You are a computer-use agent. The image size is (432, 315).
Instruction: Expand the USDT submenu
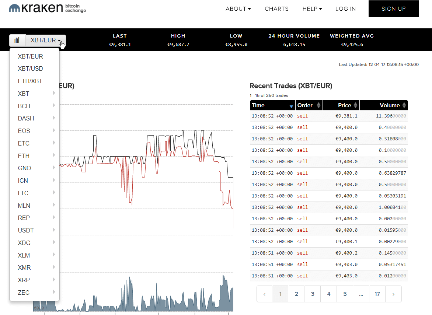coord(34,231)
